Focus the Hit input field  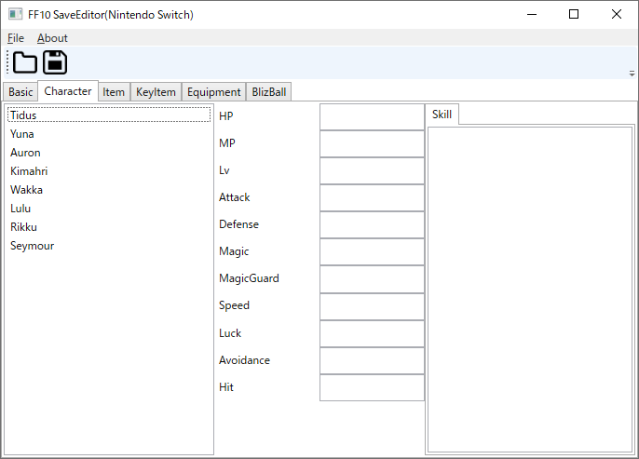[372, 387]
